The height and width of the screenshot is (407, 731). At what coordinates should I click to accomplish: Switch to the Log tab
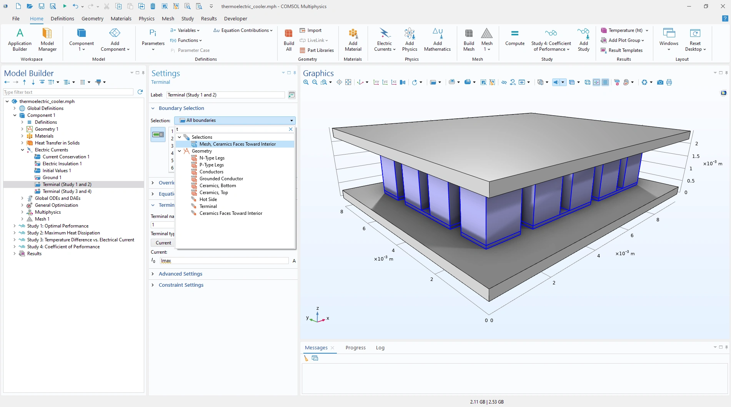[x=380, y=348]
